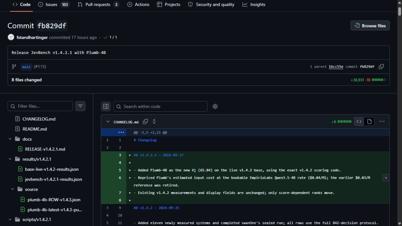Switch to Pull requests tab
Screen dimensions: 402x226
(98, 4)
